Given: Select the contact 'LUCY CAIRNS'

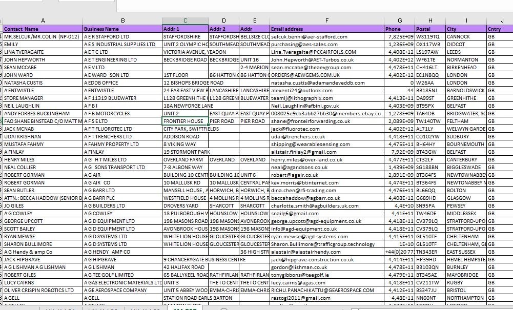Looking at the screenshot, I should pyautogui.click(x=43, y=282).
